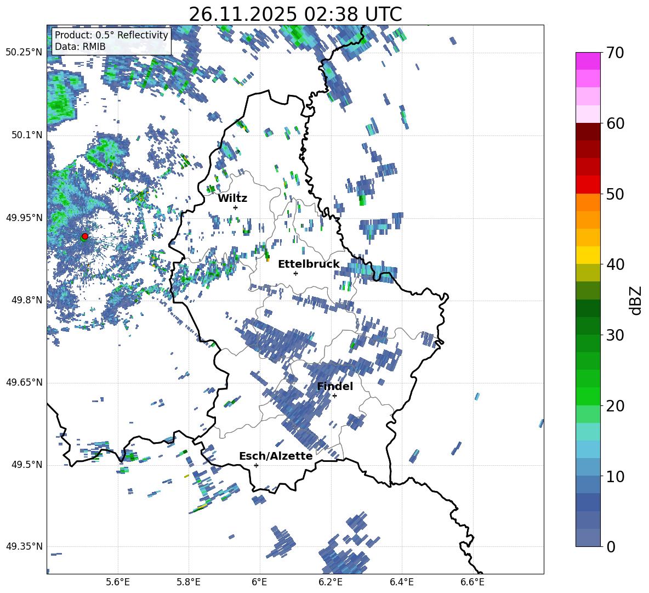
Task: Click the Wiltz city label
Action: click(232, 199)
